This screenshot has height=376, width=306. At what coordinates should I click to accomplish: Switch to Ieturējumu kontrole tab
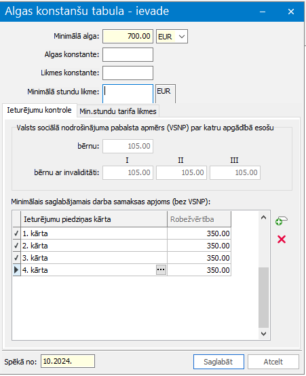39,111
